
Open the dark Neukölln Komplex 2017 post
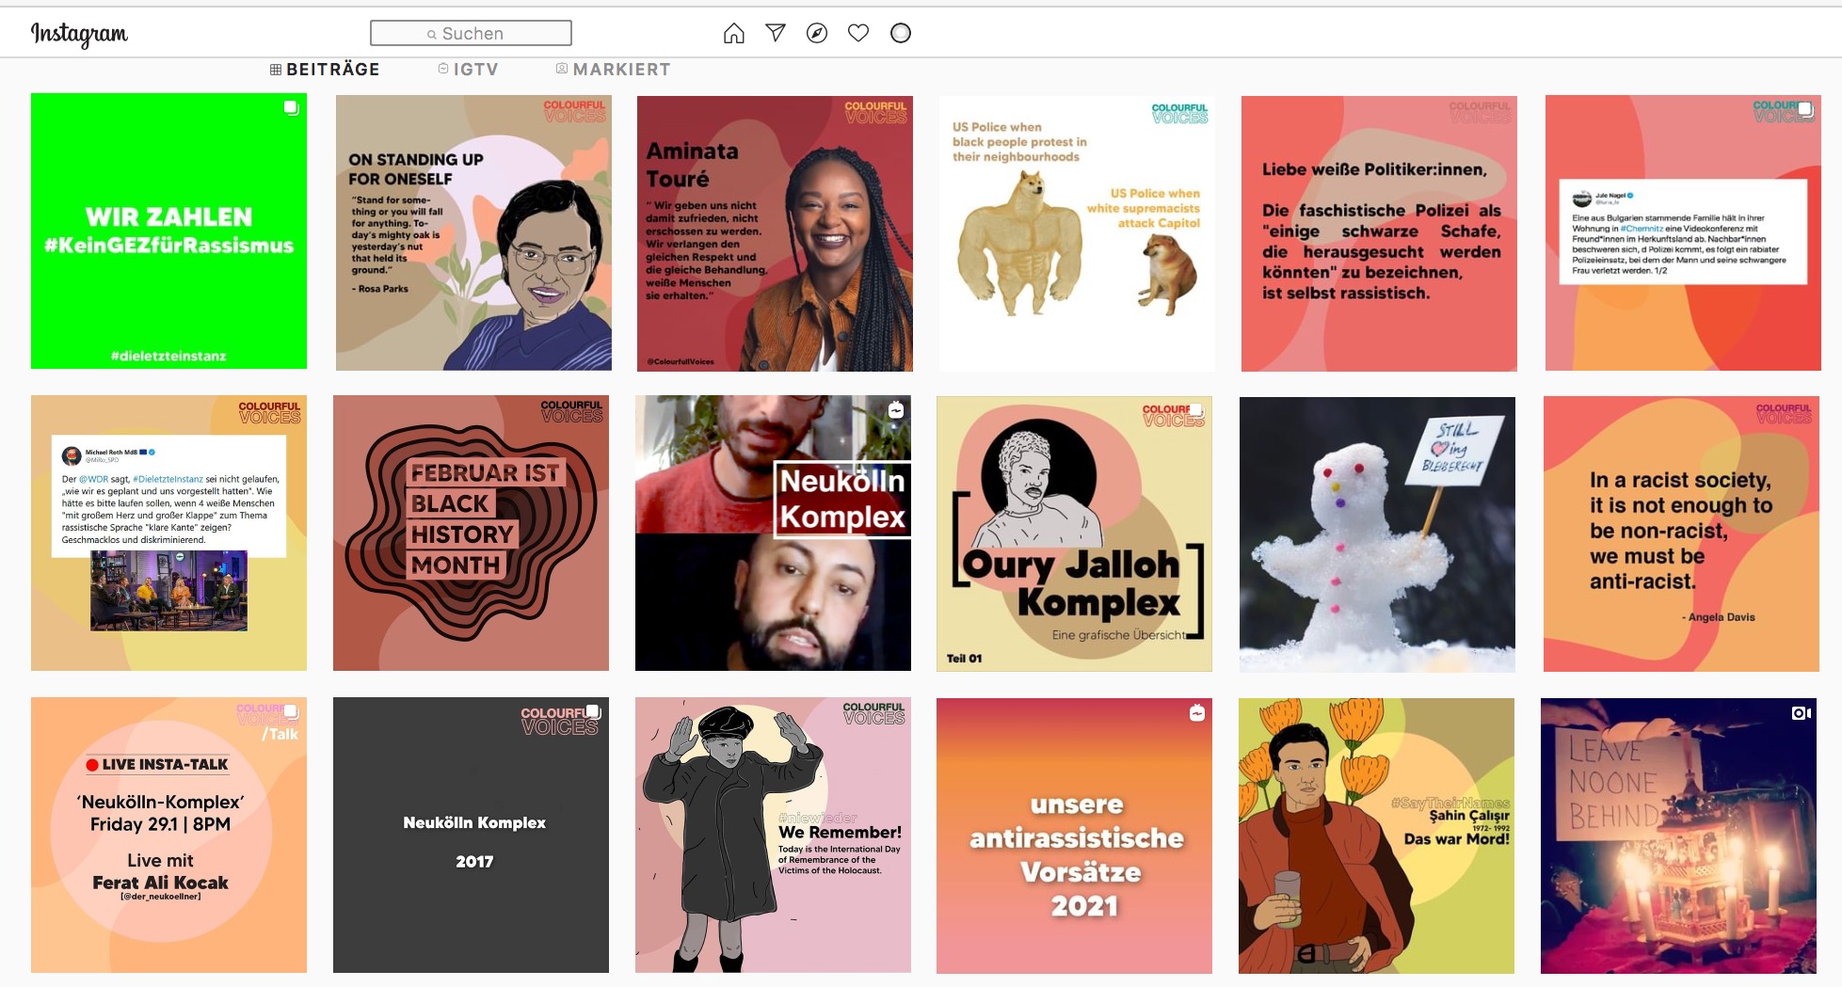471,835
